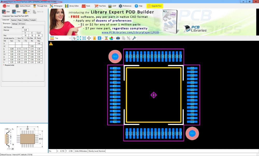
Task: Select the Min/Max radio button
Action: point(26,38)
